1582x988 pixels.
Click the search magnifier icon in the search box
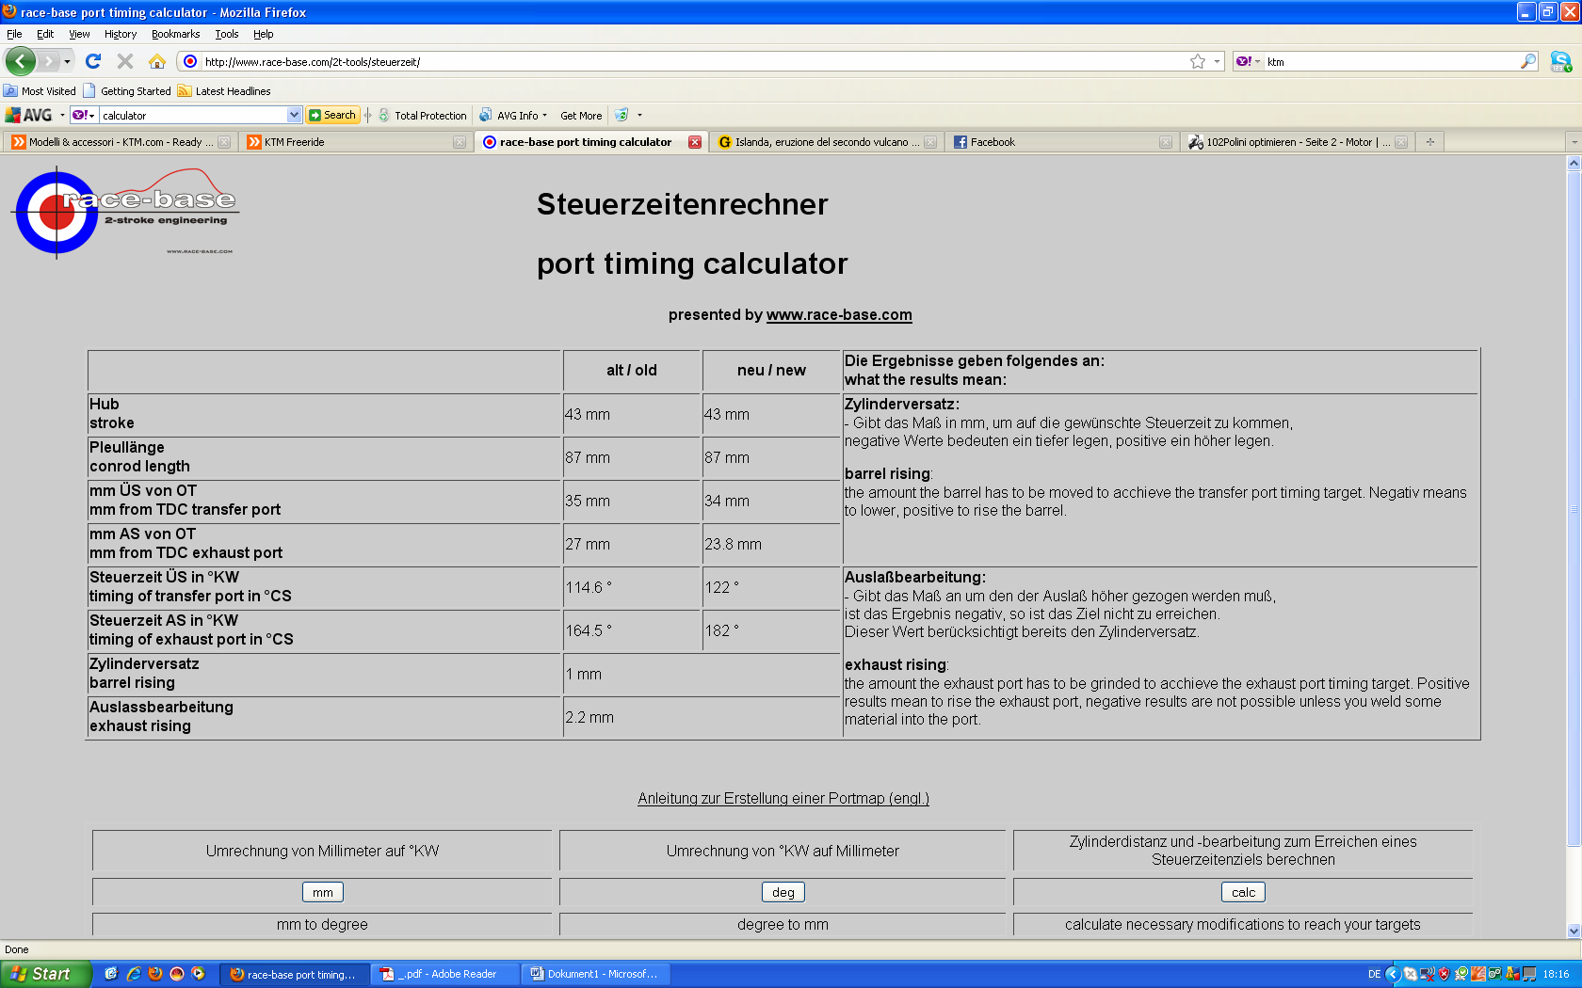pyautogui.click(x=1527, y=61)
